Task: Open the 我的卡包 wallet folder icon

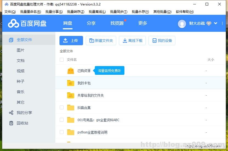Action: [71, 83]
